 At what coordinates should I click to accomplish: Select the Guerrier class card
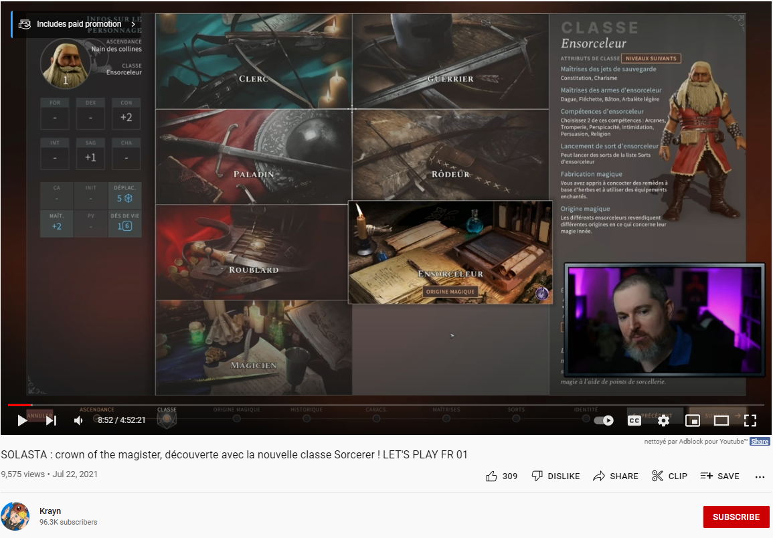(x=450, y=61)
